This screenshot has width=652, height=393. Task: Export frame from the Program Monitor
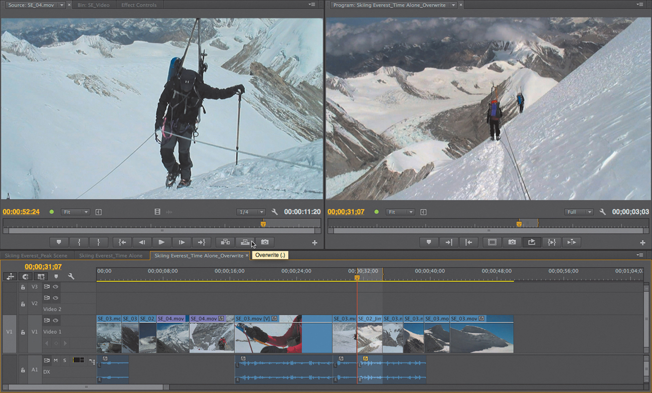tap(512, 242)
